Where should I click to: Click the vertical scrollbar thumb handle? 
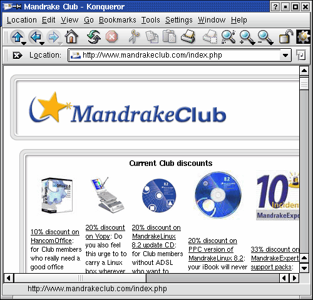pyautogui.click(x=304, y=84)
